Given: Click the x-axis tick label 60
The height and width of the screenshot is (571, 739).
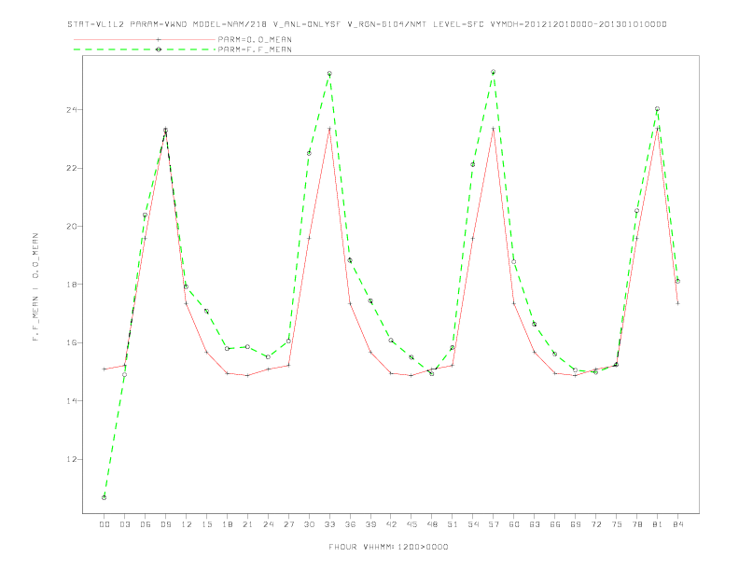Looking at the screenshot, I should click(514, 524).
